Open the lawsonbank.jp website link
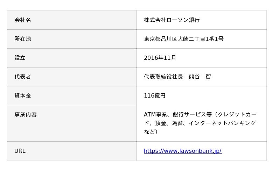The height and width of the screenshot is (171, 280). tap(182, 151)
